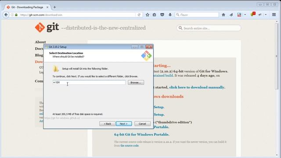Go to home page icon

click(x=223, y=15)
